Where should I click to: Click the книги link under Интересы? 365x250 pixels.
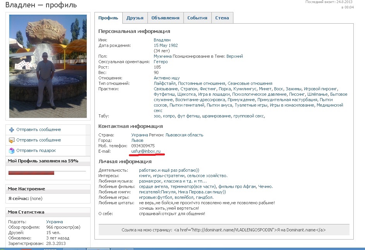[x=145, y=176]
